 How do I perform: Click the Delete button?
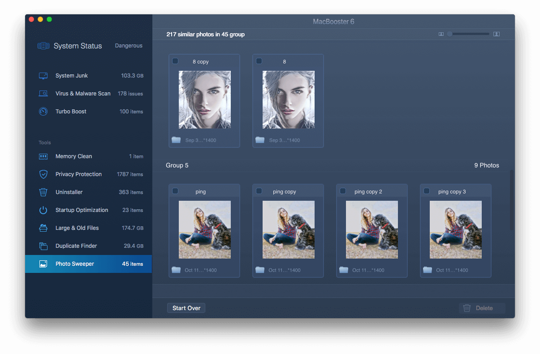[x=482, y=308]
